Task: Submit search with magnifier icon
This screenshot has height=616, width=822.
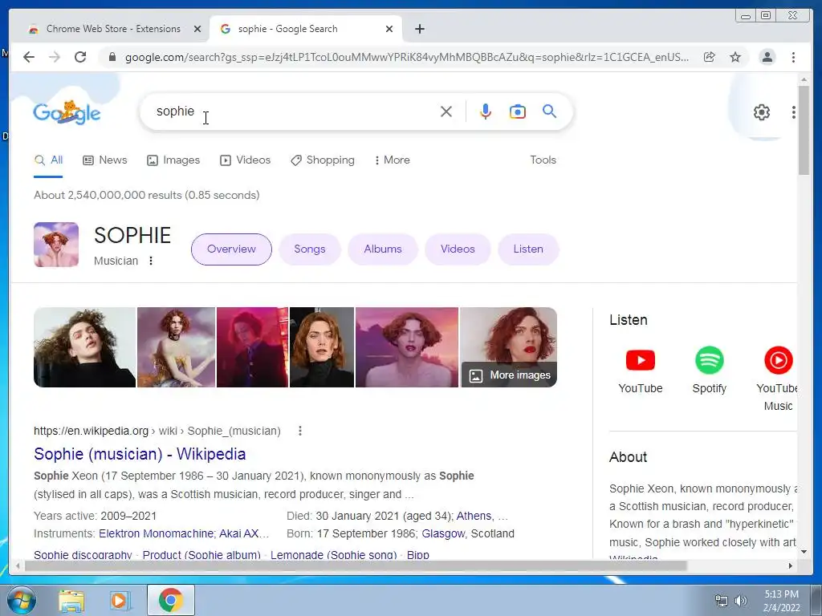Action: 549,111
